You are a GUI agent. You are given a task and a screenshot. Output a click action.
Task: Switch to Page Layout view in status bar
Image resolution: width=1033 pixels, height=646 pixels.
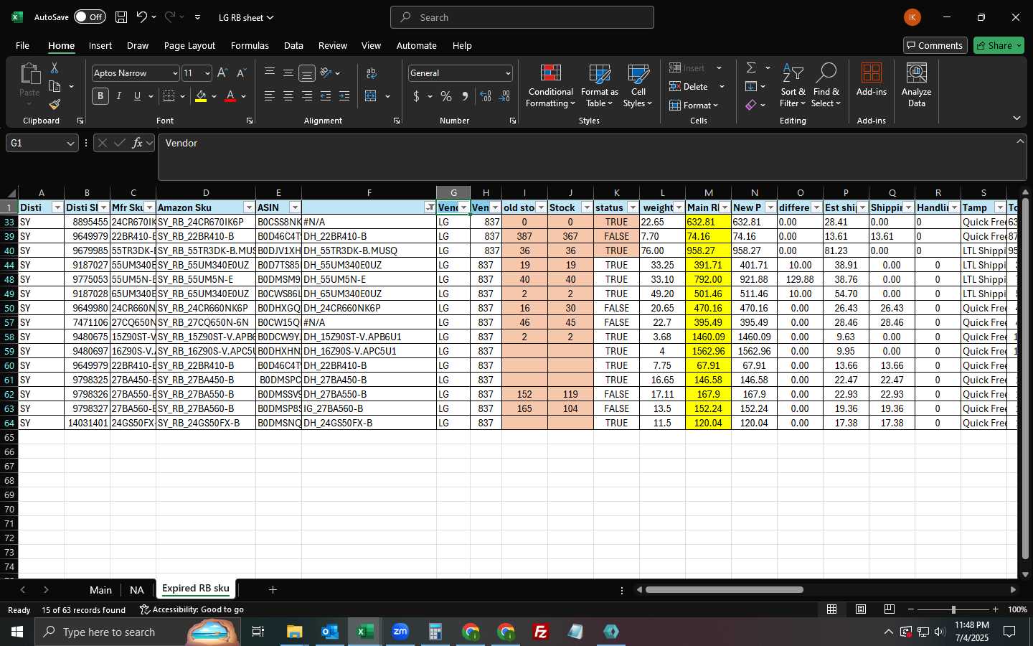click(x=861, y=609)
